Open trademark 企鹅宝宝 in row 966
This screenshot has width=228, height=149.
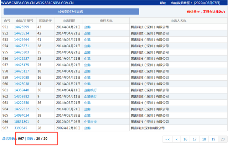pyautogui.click(x=90, y=122)
